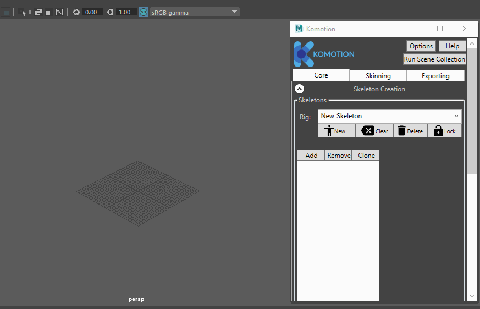This screenshot has height=309, width=480.
Task: Switch to the Exporting tab
Action: pos(435,76)
